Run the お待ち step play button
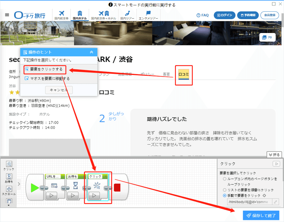This screenshot has height=222, width=284. (73, 195)
